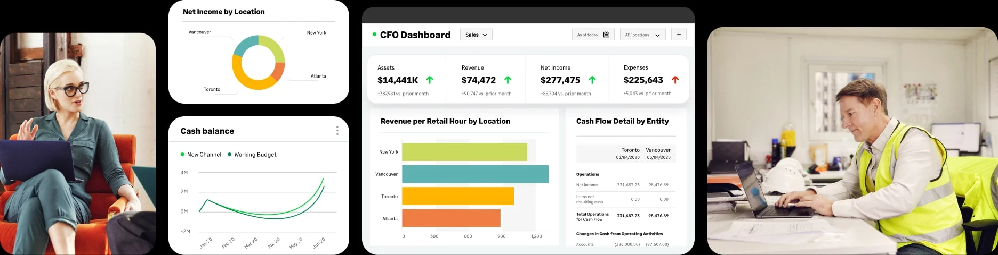Click the green up arrow beside Net Income
Image resolution: width=998 pixels, height=255 pixels.
pos(592,80)
